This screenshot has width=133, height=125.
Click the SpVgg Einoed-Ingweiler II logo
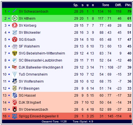pyautogui.click(x=15, y=116)
